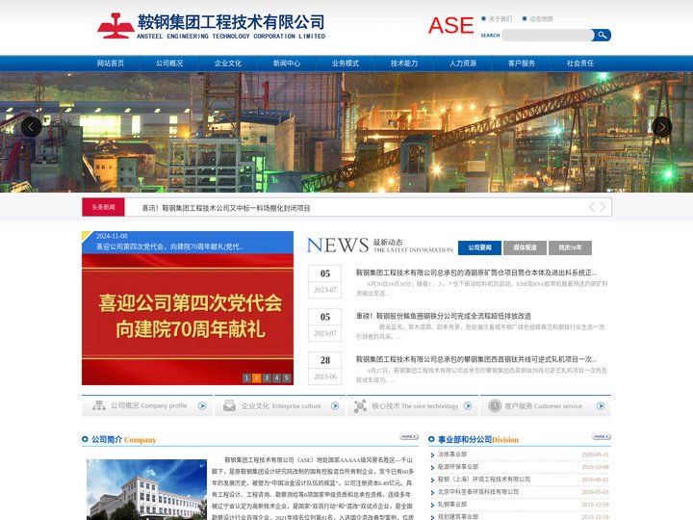Select slide 5 in news slideshow
693x520 pixels.
[x=287, y=377]
